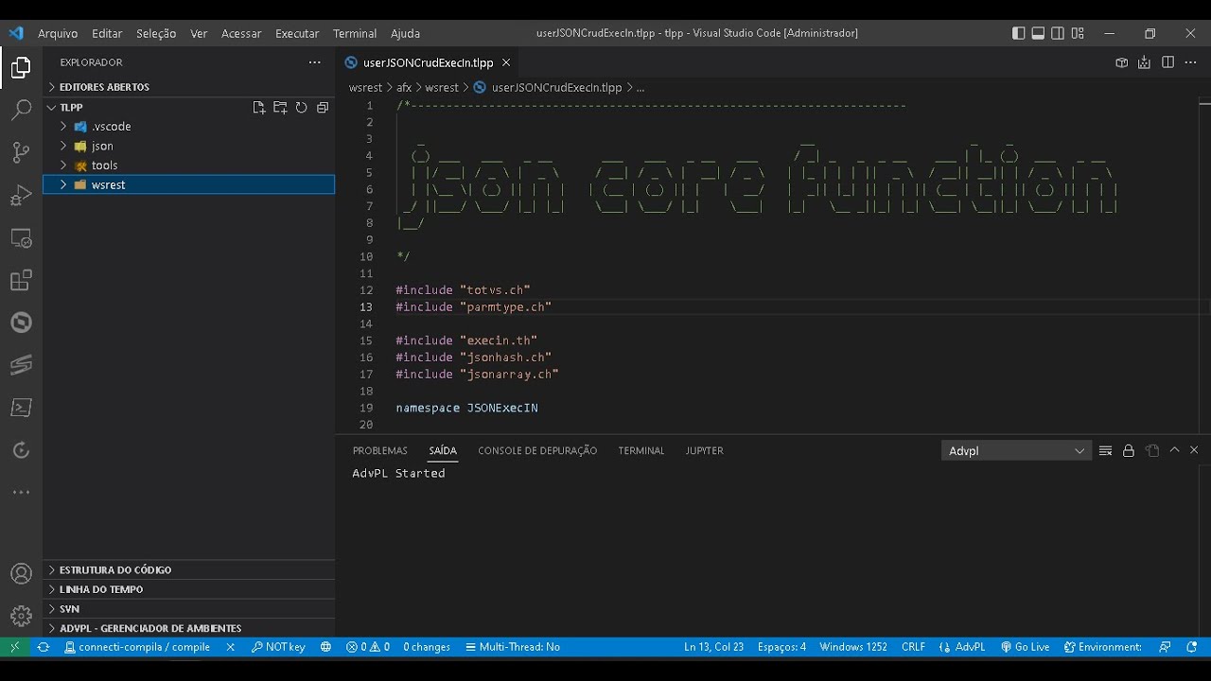Image resolution: width=1211 pixels, height=681 pixels.
Task: Open the Terminal menu
Action: (x=355, y=33)
